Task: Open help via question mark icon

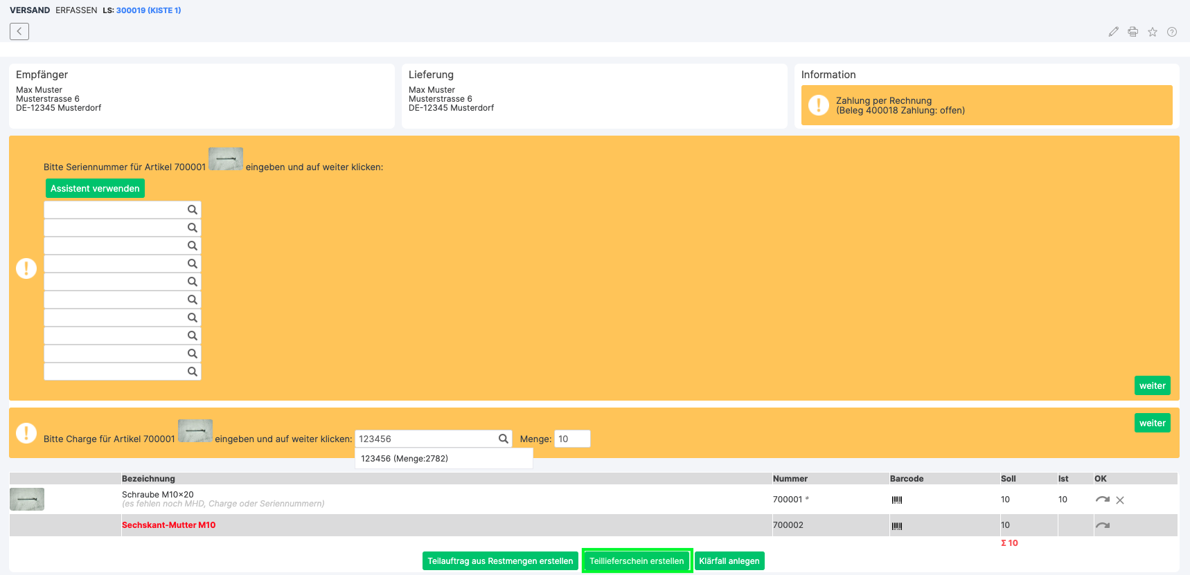Action: (1172, 32)
